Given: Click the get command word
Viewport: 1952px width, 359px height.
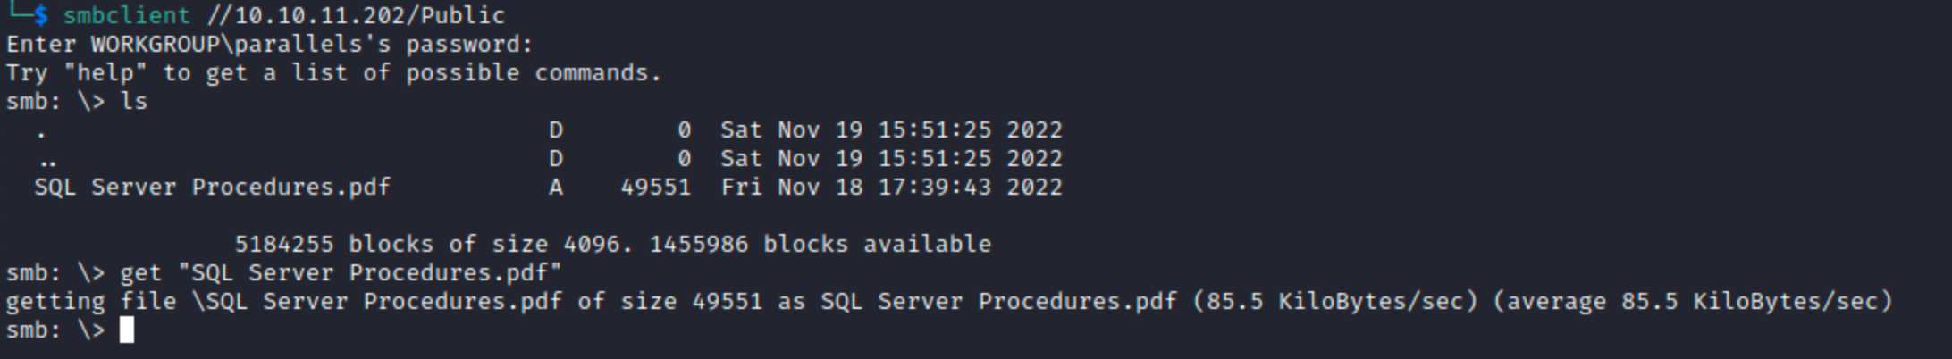Looking at the screenshot, I should pos(140,272).
